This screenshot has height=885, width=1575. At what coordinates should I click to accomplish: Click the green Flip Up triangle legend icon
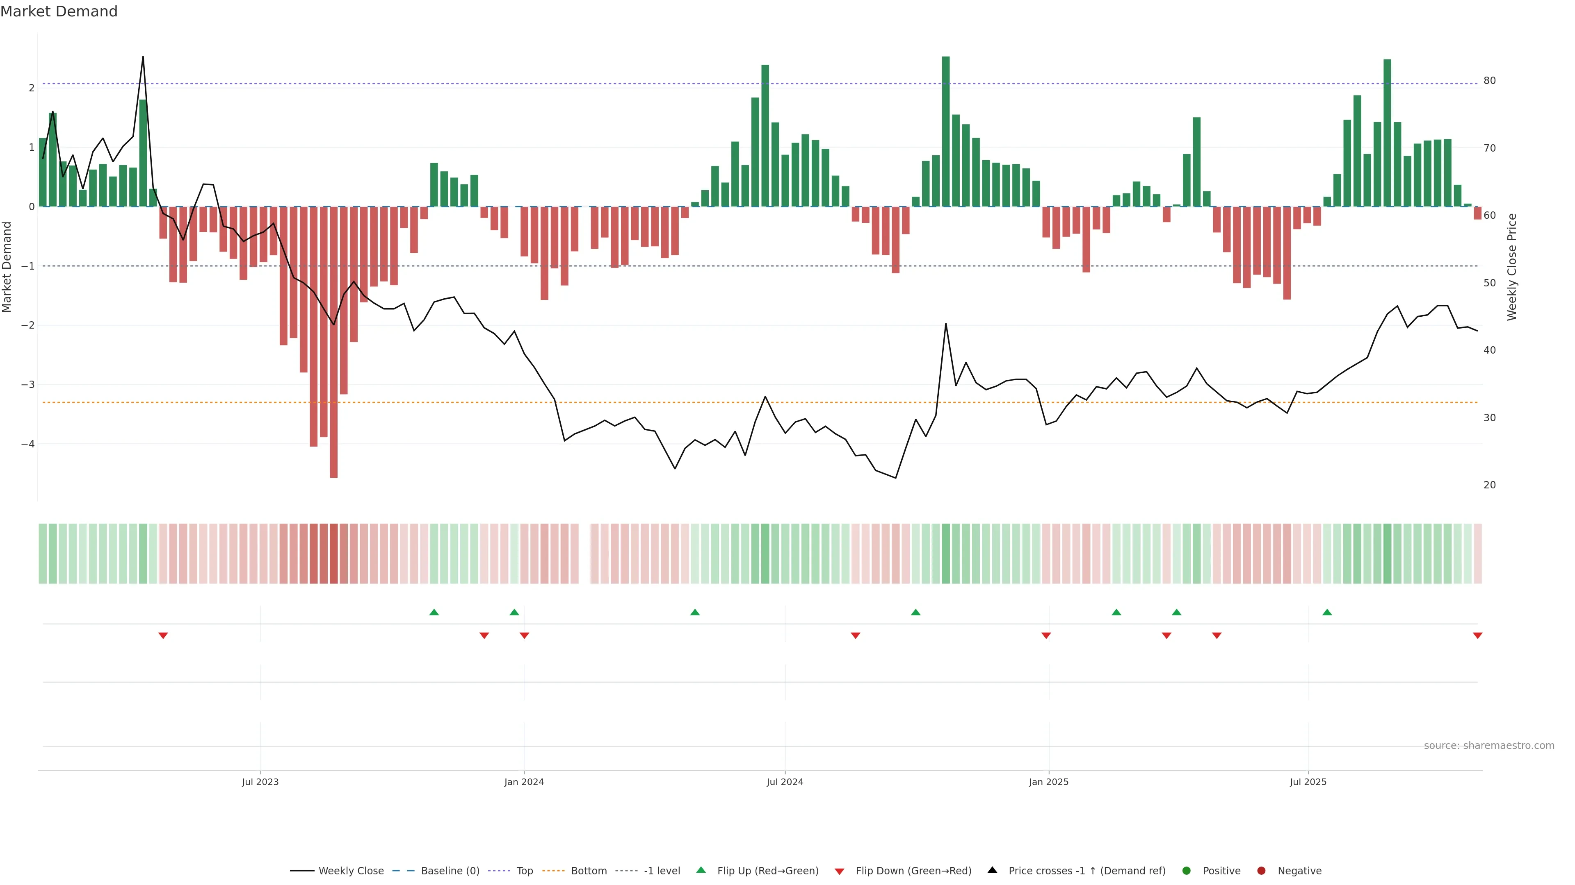tap(701, 870)
